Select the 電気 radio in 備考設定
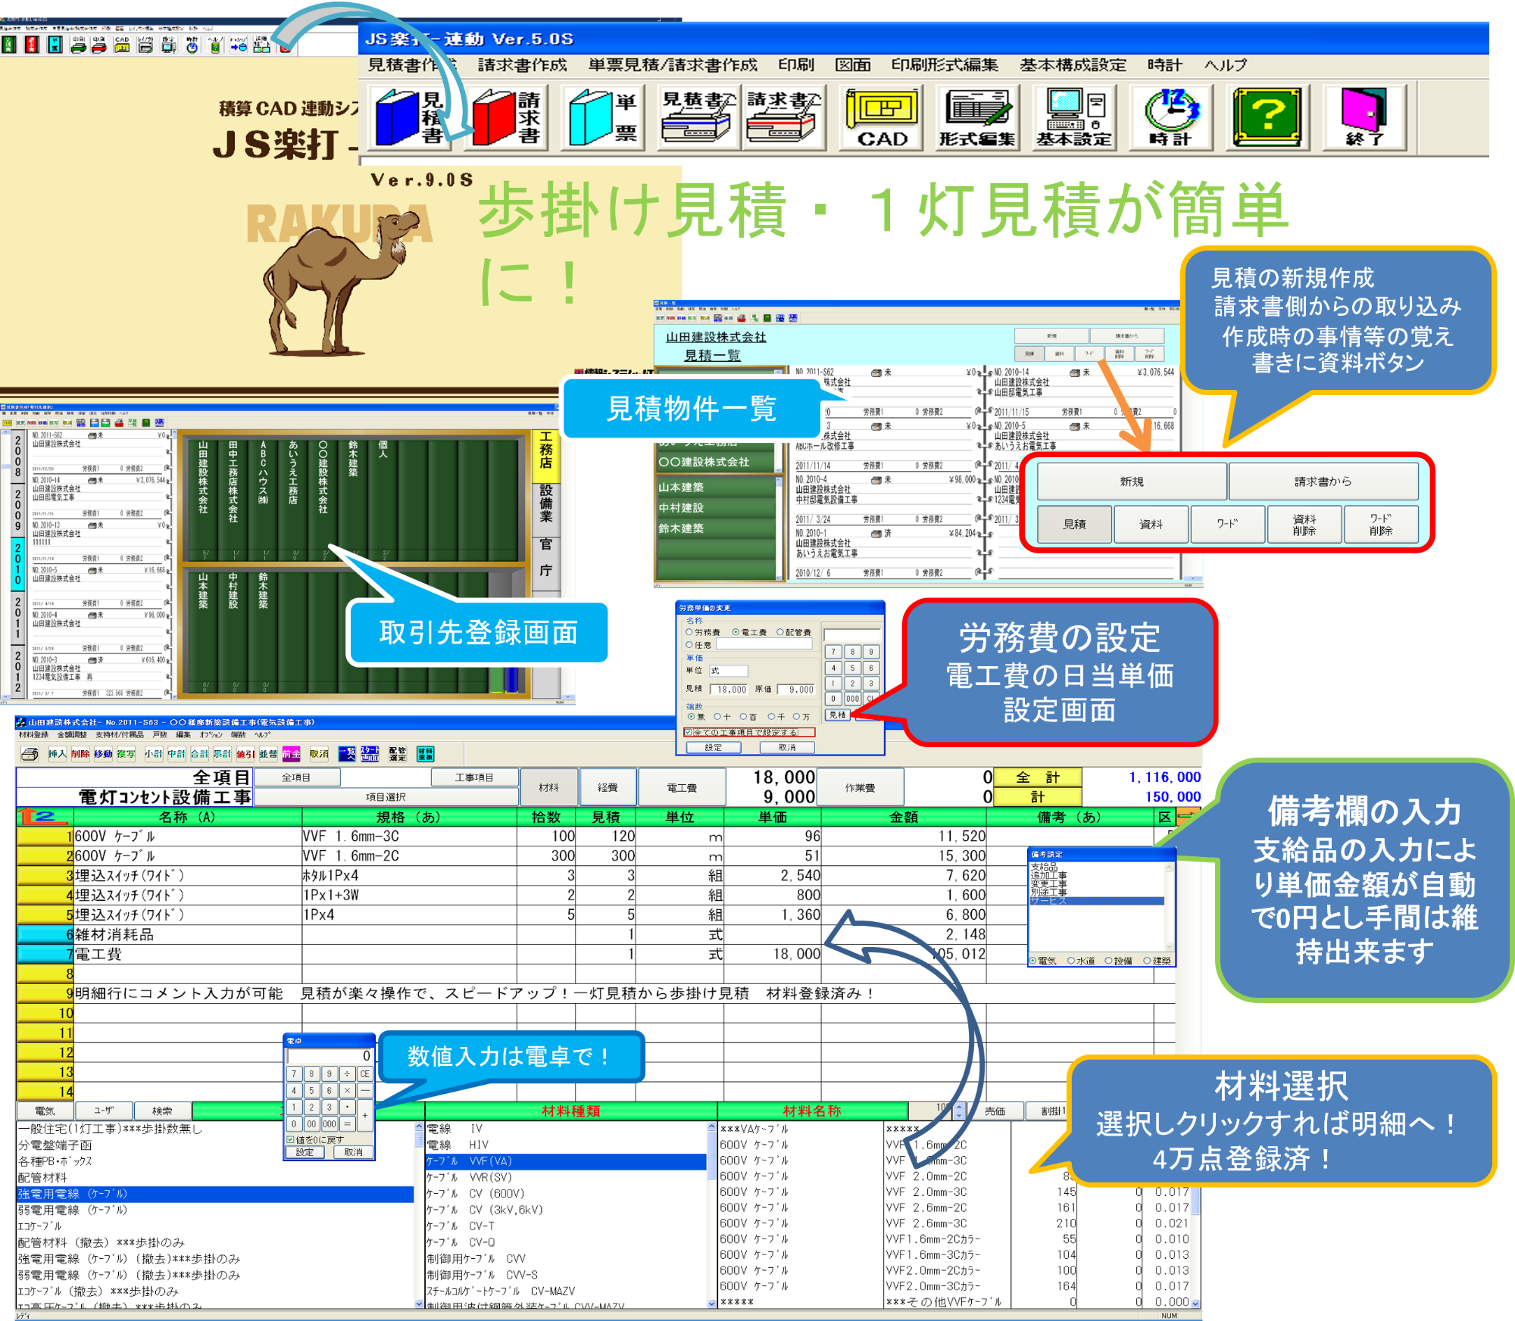The image size is (1515, 1321). (x=1032, y=961)
